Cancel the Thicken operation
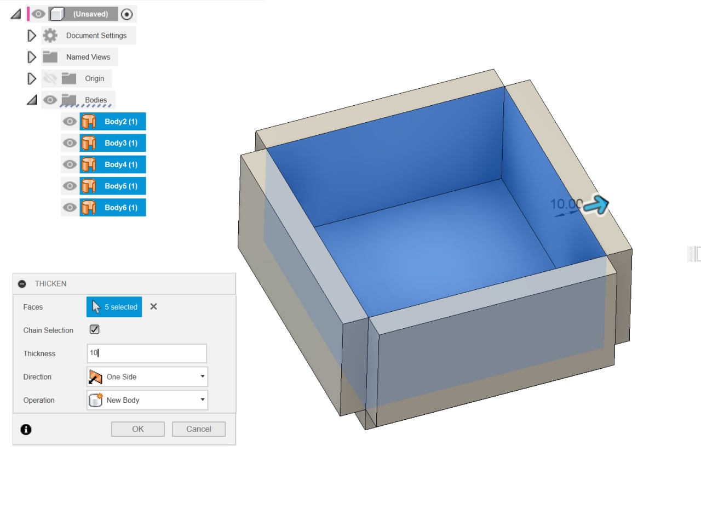Image resolution: width=701 pixels, height=508 pixels. coord(199,429)
